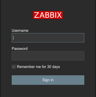Click the white ZABBIX lettering on red
Image resolution: width=96 pixels, height=97 pixels.
48,15
